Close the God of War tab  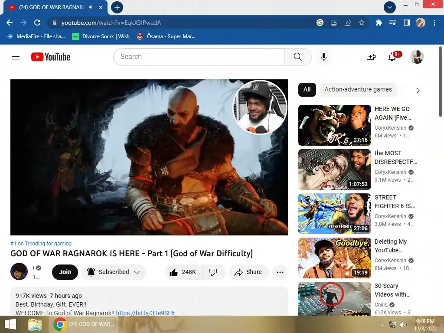101,7
